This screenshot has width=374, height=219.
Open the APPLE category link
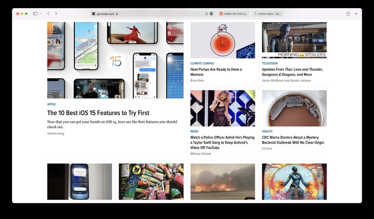pos(52,104)
